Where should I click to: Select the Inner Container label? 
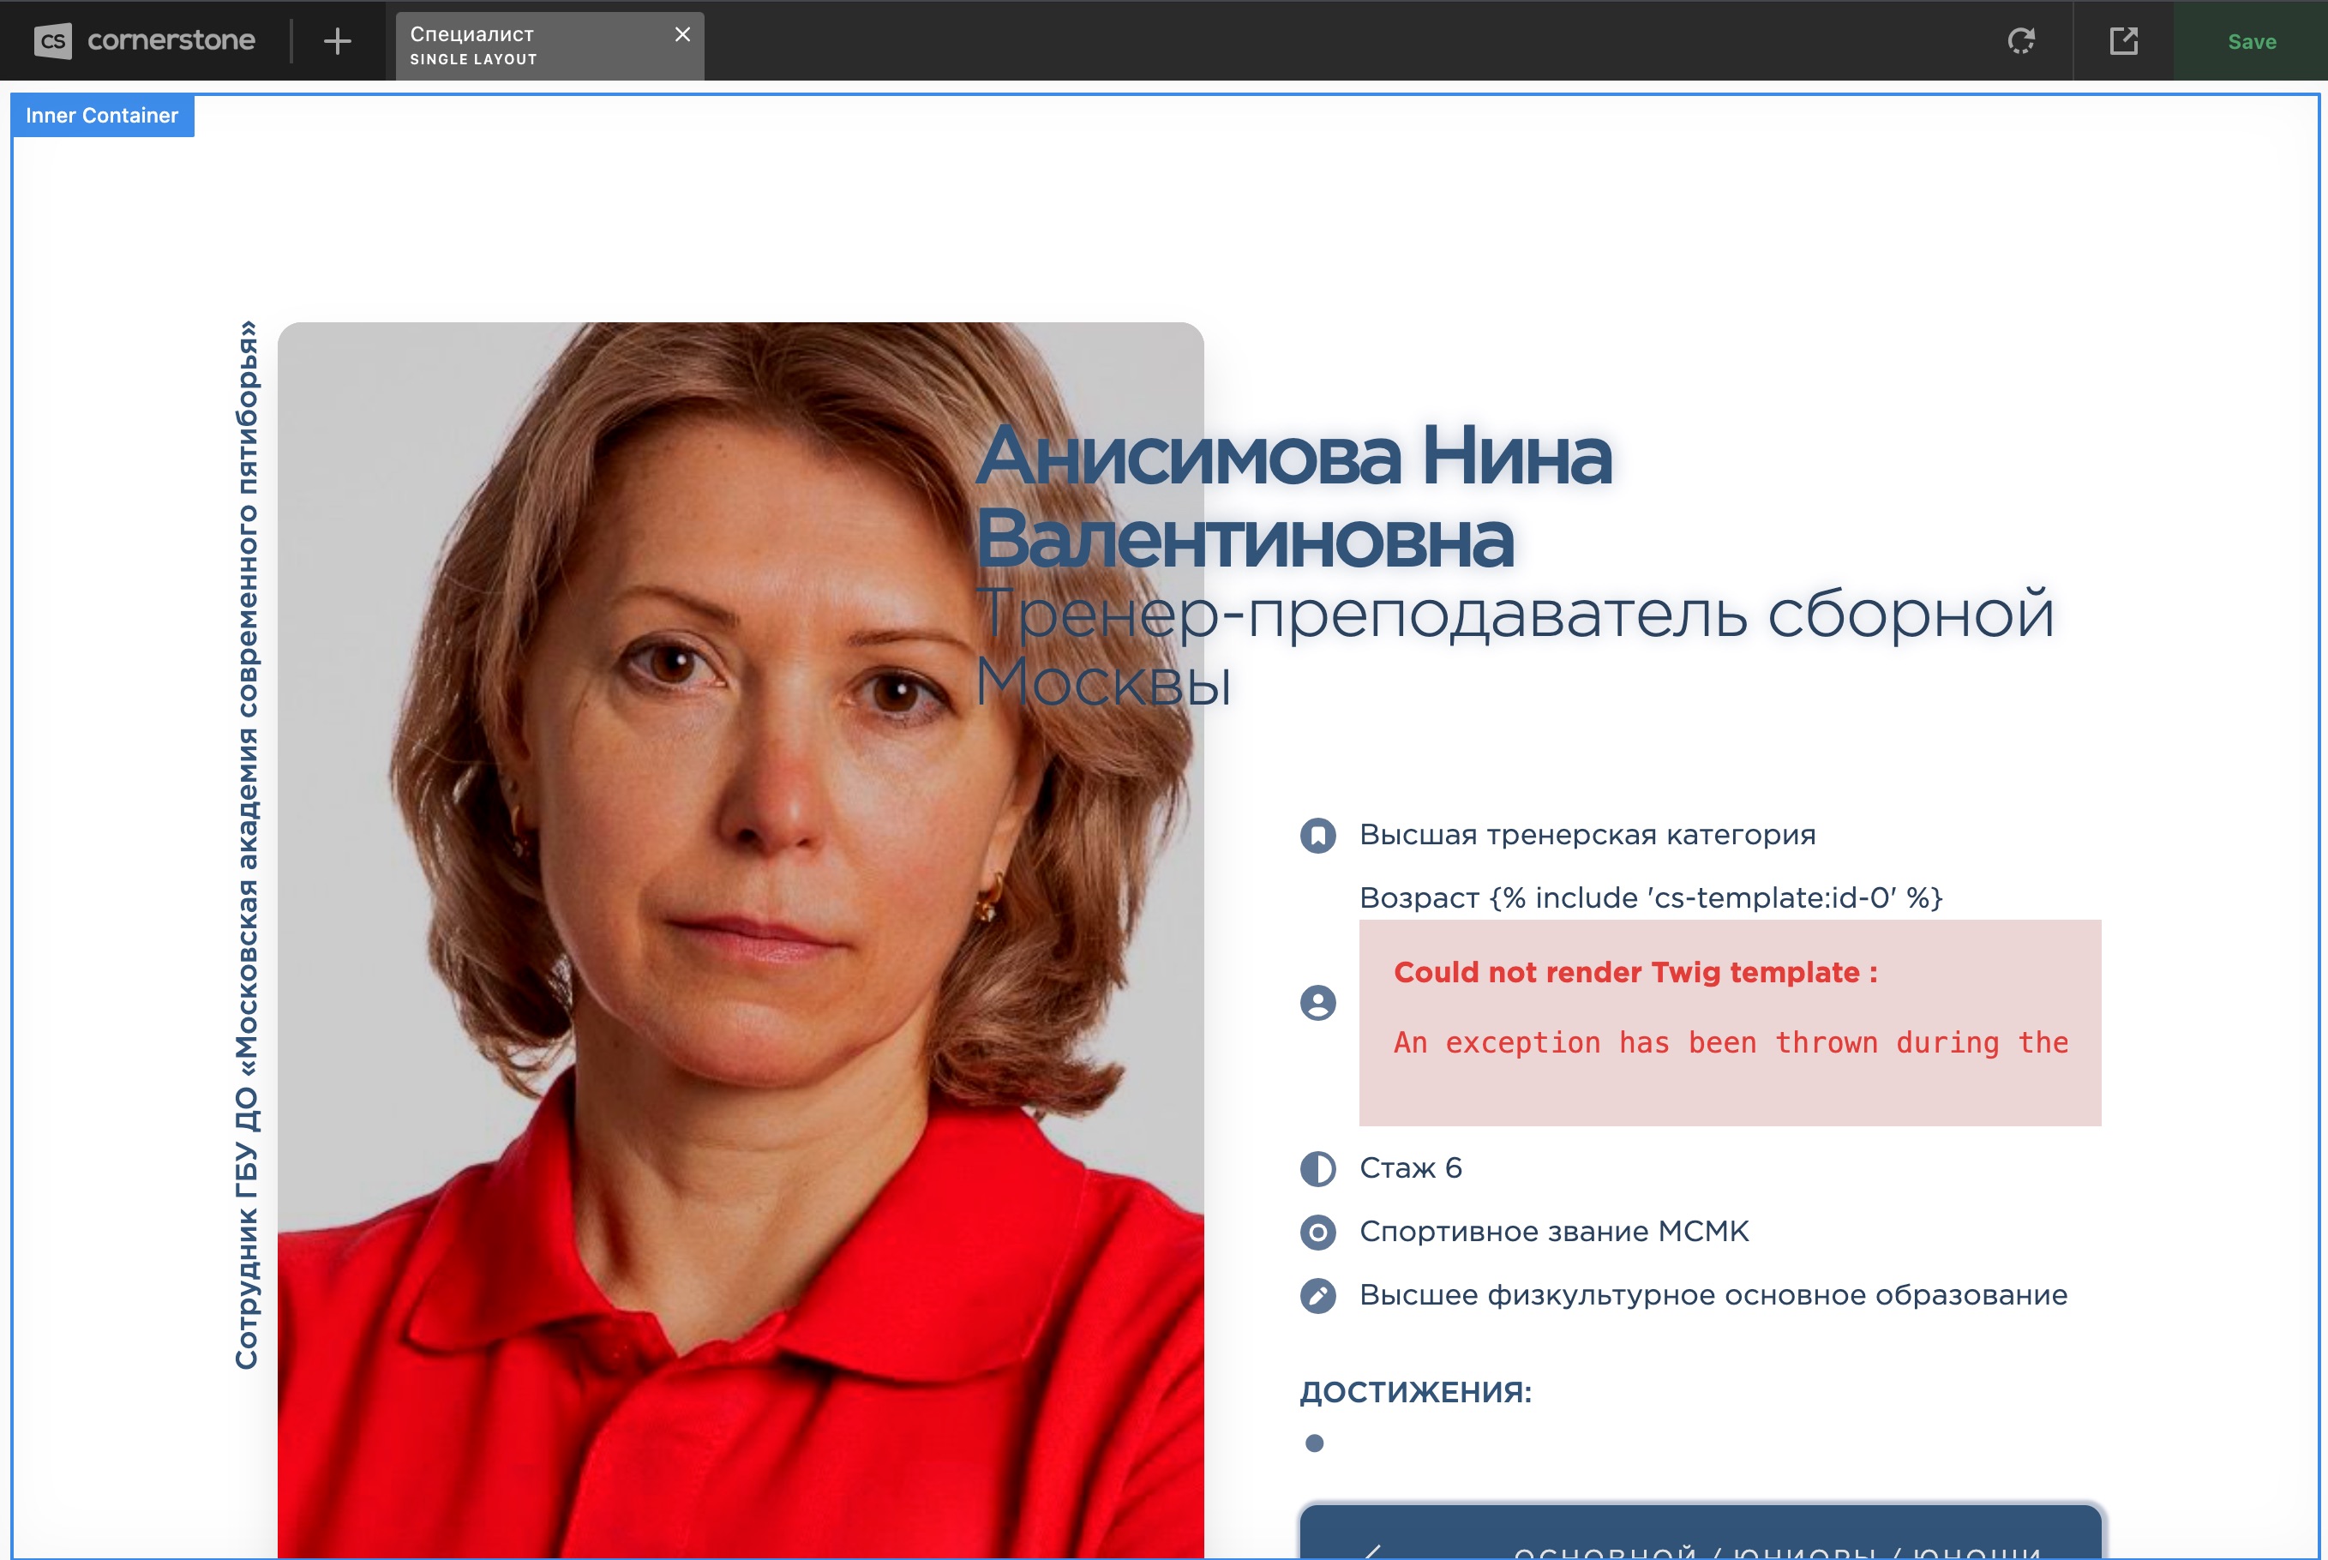point(101,116)
